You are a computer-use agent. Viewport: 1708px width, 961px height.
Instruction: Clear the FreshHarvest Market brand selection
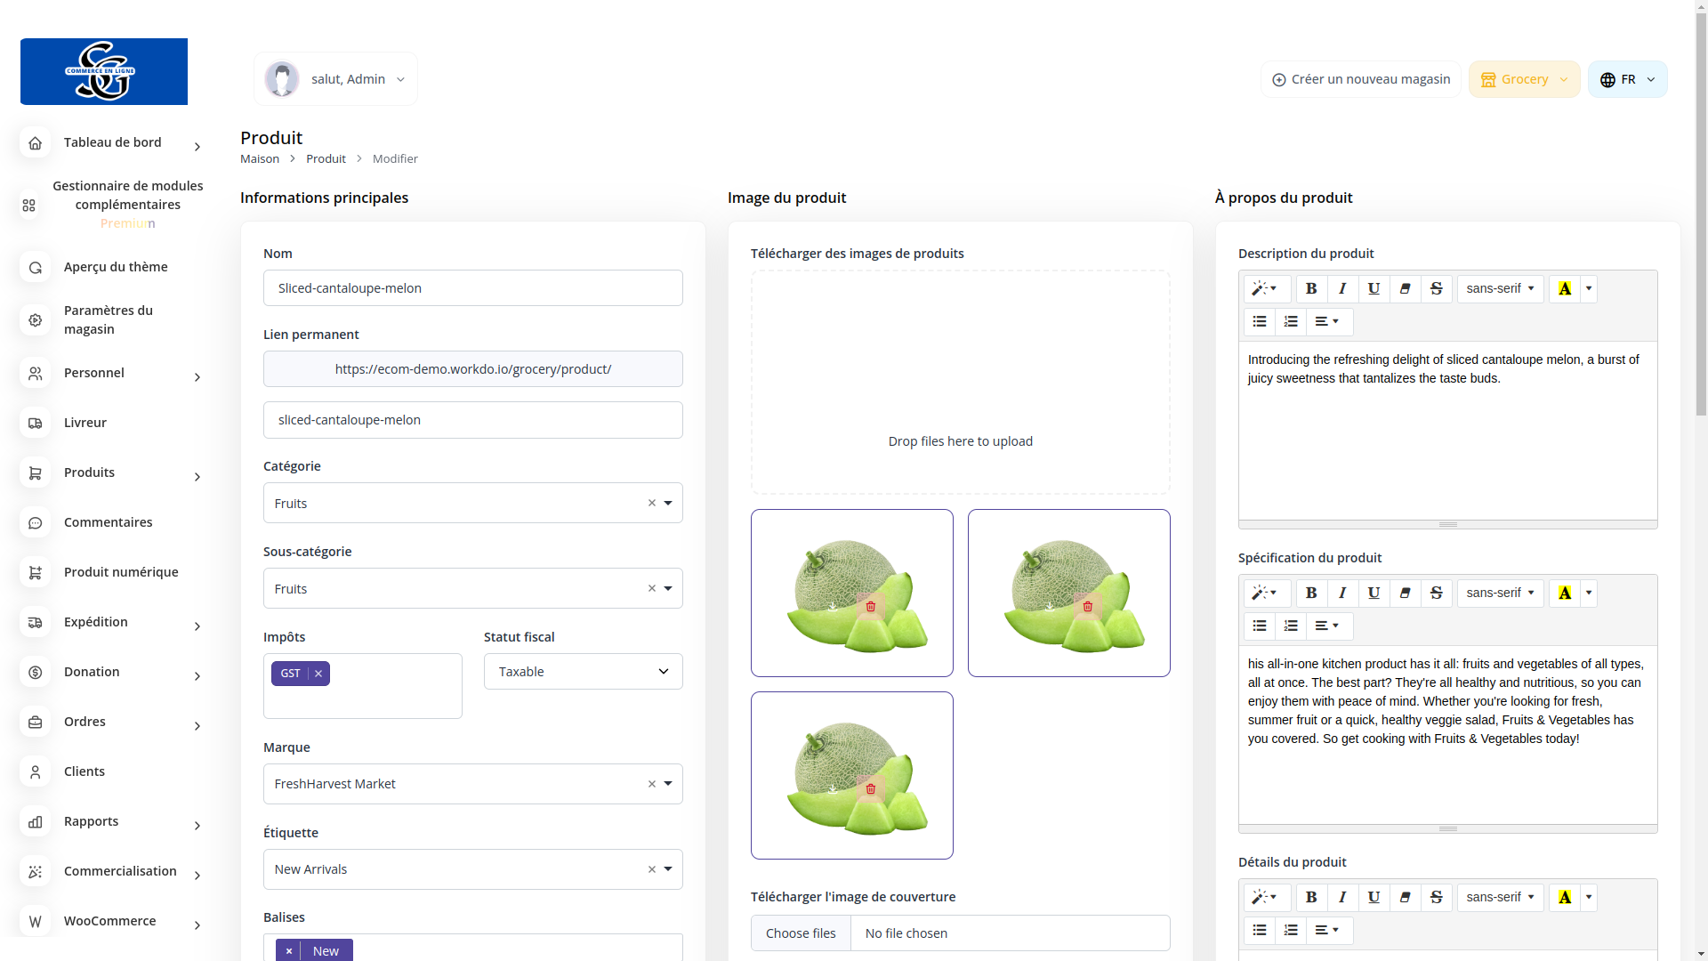(651, 785)
